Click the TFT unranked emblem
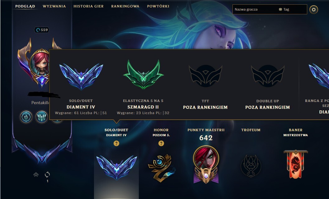This screenshot has height=199, width=329. (x=205, y=76)
